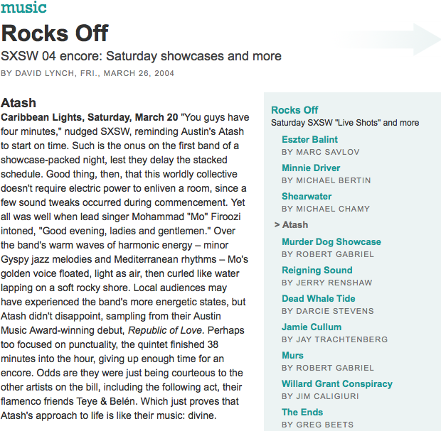
Task: Open the Dead Whale Tide review
Action: [x=318, y=299]
